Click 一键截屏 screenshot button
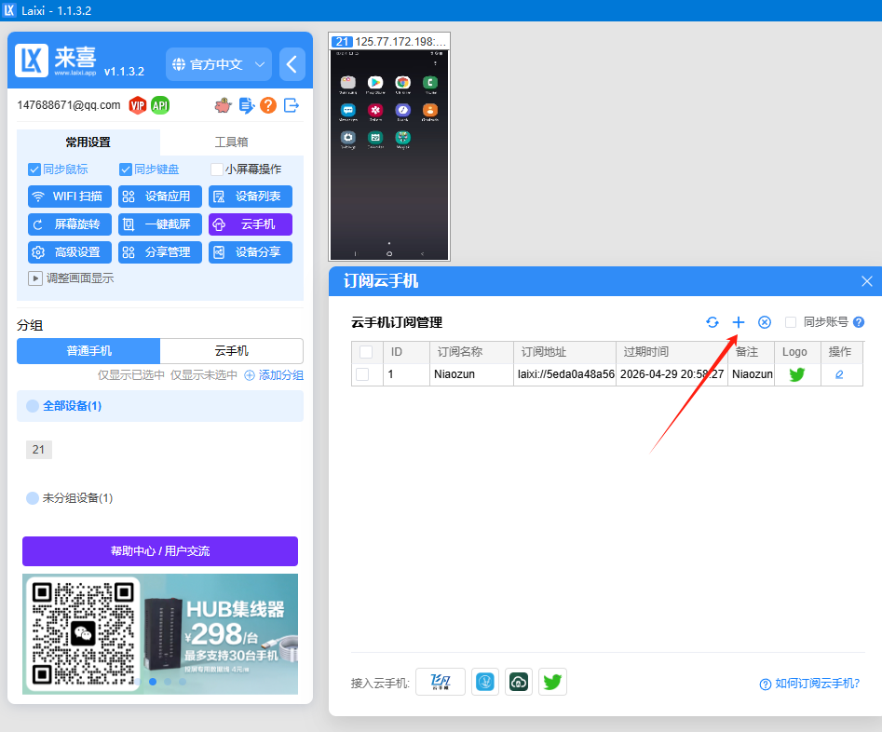This screenshot has width=882, height=732. click(x=160, y=224)
